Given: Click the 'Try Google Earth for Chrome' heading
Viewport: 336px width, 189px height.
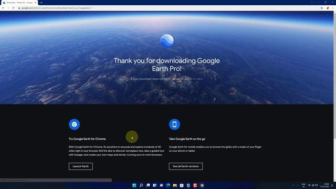Looking at the screenshot, I should pyautogui.click(x=87, y=139).
